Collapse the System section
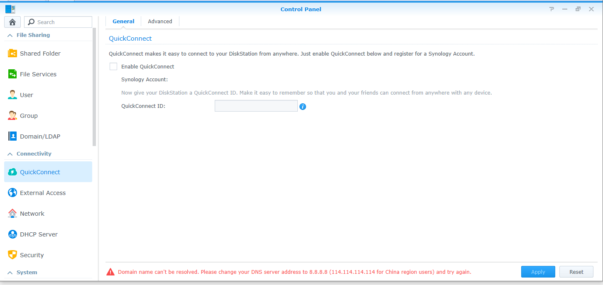This screenshot has height=285, width=603. (10, 273)
